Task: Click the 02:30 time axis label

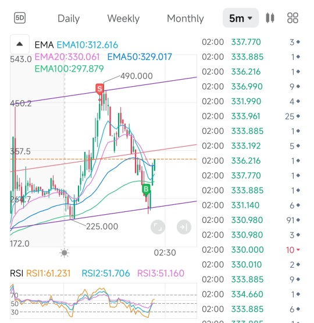Action: click(165, 253)
